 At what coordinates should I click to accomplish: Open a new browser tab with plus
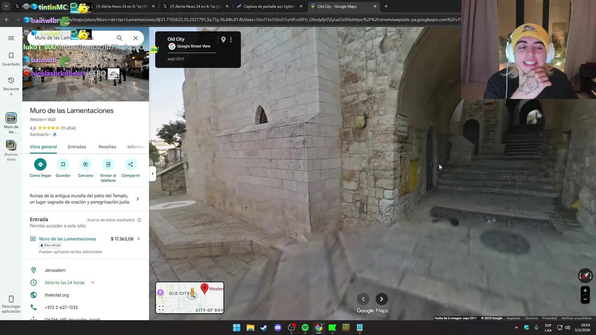[x=386, y=7]
